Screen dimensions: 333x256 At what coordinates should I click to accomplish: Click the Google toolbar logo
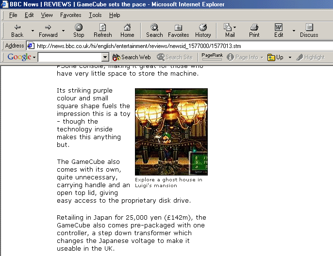(x=19, y=57)
